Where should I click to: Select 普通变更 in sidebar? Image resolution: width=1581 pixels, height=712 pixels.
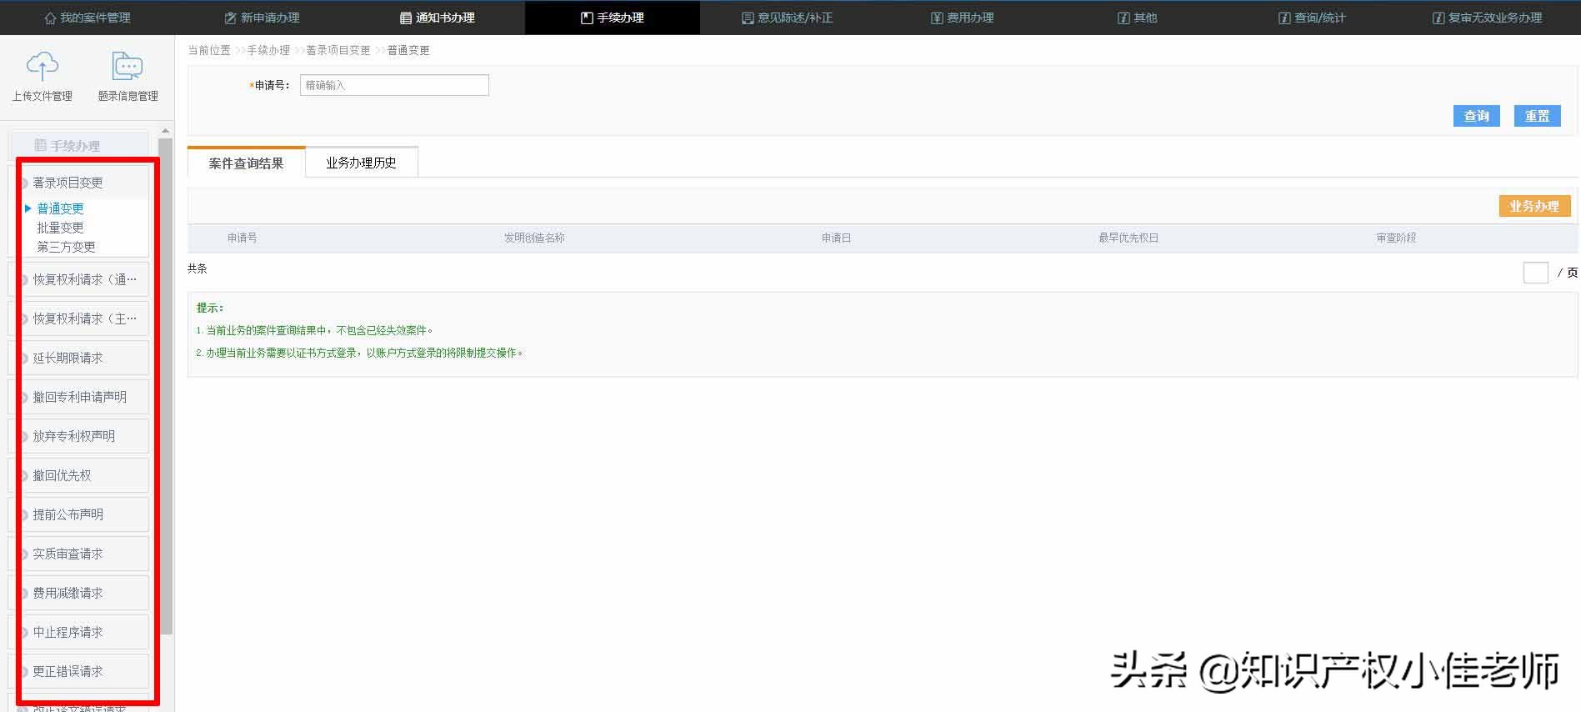[x=60, y=208]
